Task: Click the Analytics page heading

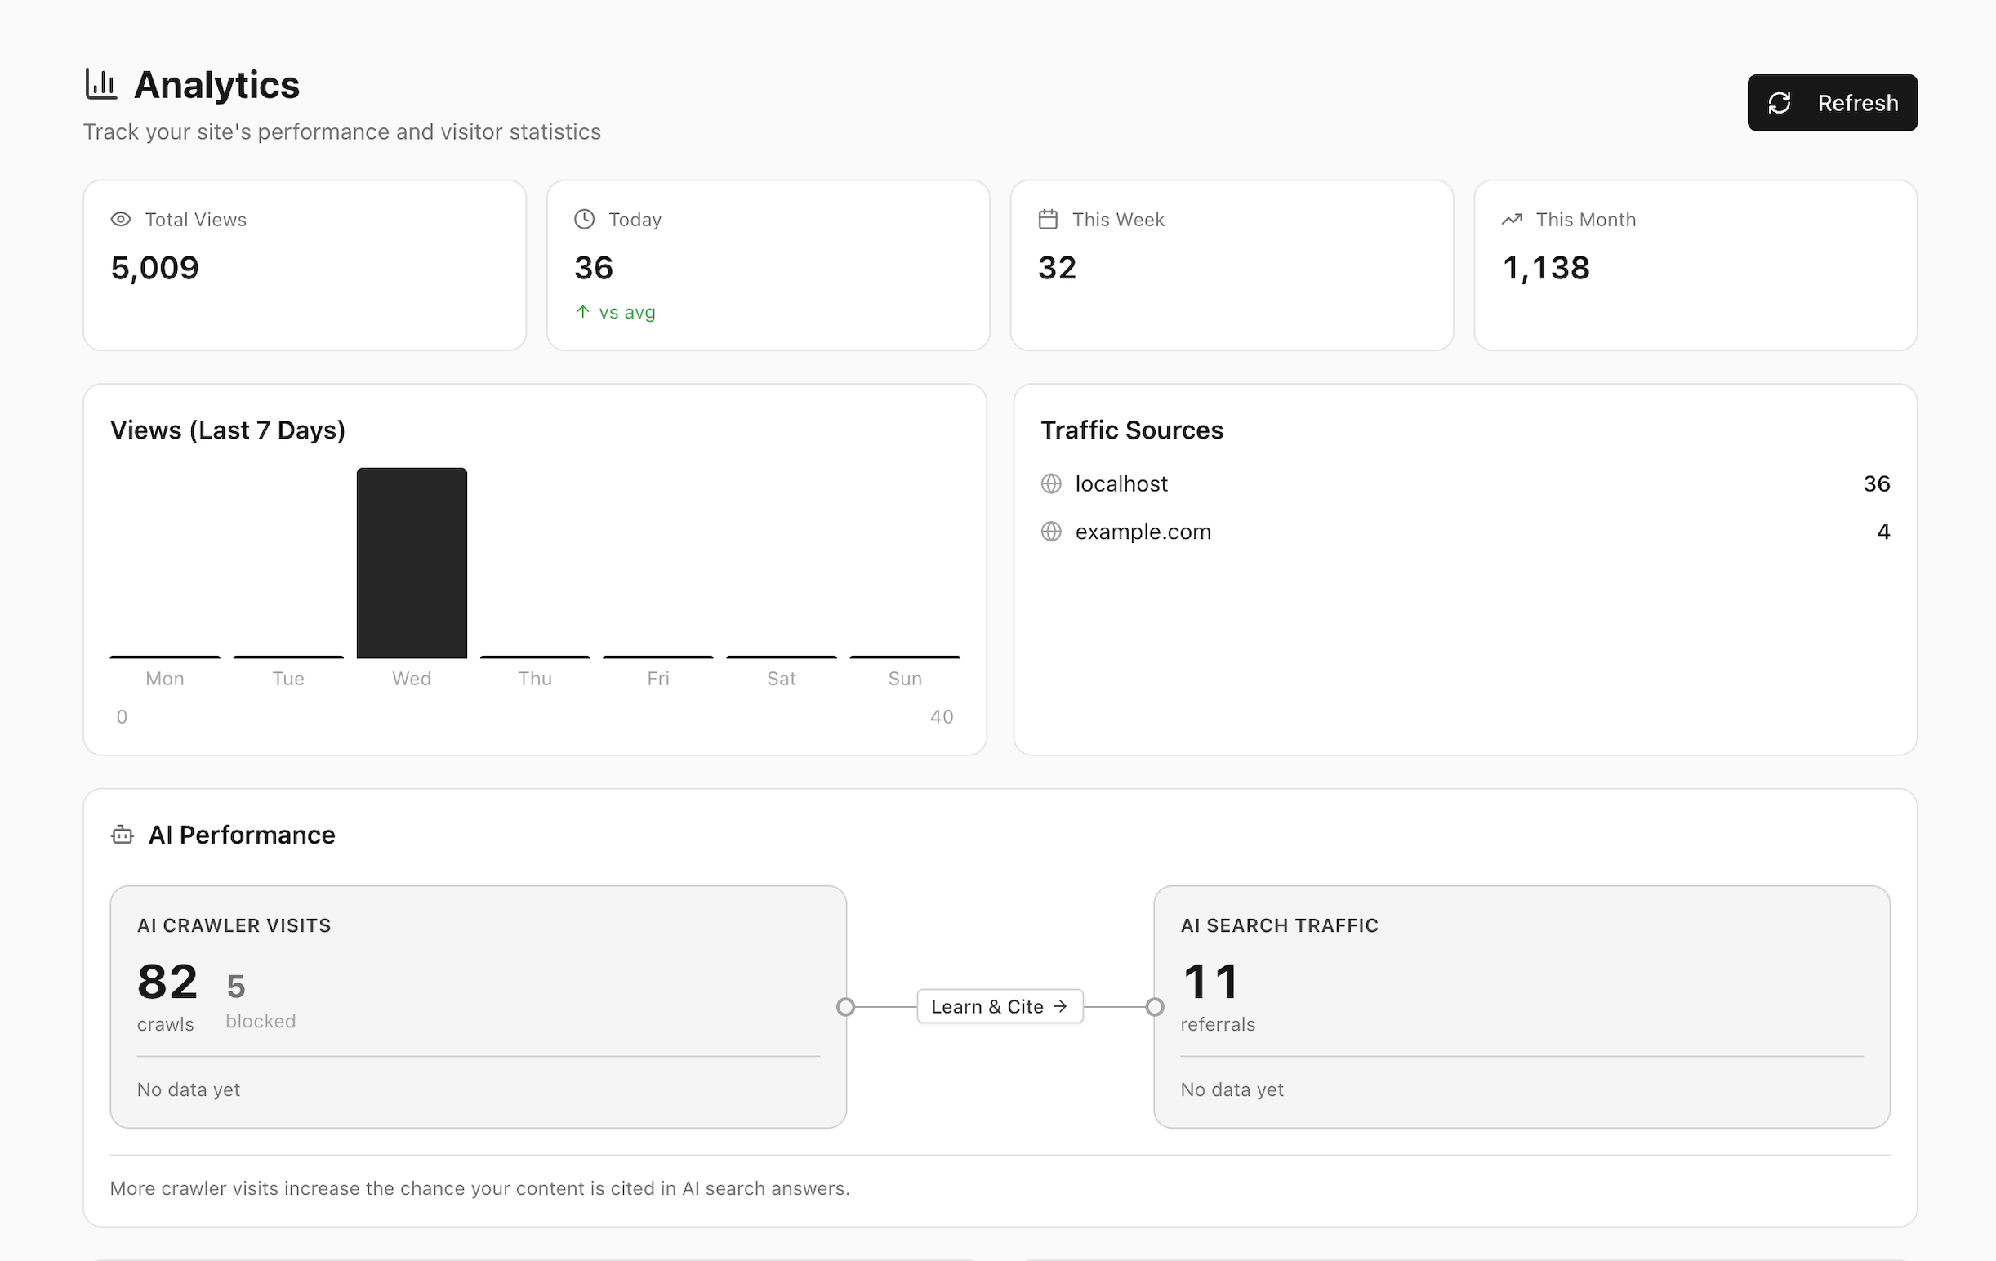Action: (x=216, y=85)
